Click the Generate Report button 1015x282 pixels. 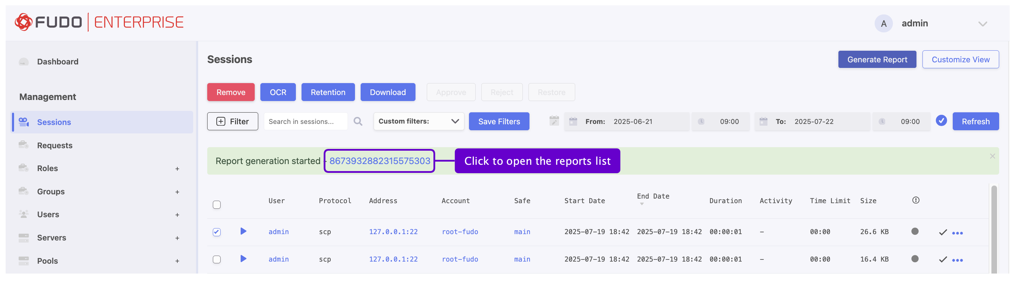(x=877, y=59)
